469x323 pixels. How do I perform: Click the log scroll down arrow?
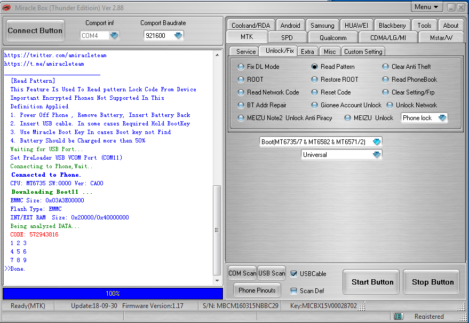(x=217, y=280)
